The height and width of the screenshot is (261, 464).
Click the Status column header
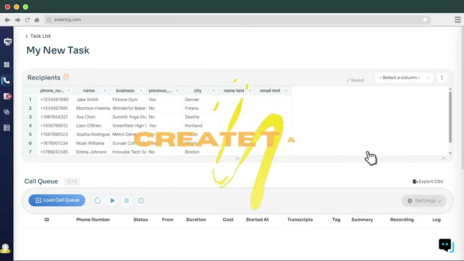[140, 220]
